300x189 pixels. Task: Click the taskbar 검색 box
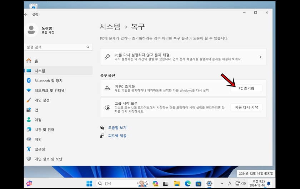click(x=122, y=183)
